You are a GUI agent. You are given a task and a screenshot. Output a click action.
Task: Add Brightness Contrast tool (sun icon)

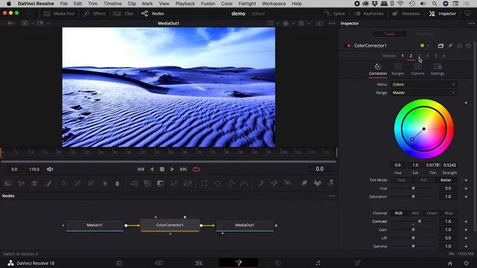pyautogui.click(x=104, y=183)
